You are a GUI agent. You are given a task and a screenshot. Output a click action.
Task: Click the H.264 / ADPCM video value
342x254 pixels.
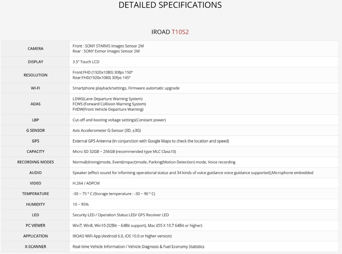pyautogui.click(x=86, y=183)
